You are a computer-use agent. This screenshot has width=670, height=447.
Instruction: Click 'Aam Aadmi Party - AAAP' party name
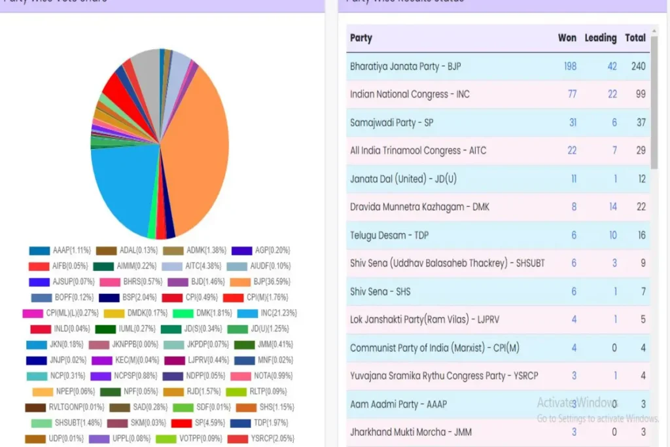398,404
